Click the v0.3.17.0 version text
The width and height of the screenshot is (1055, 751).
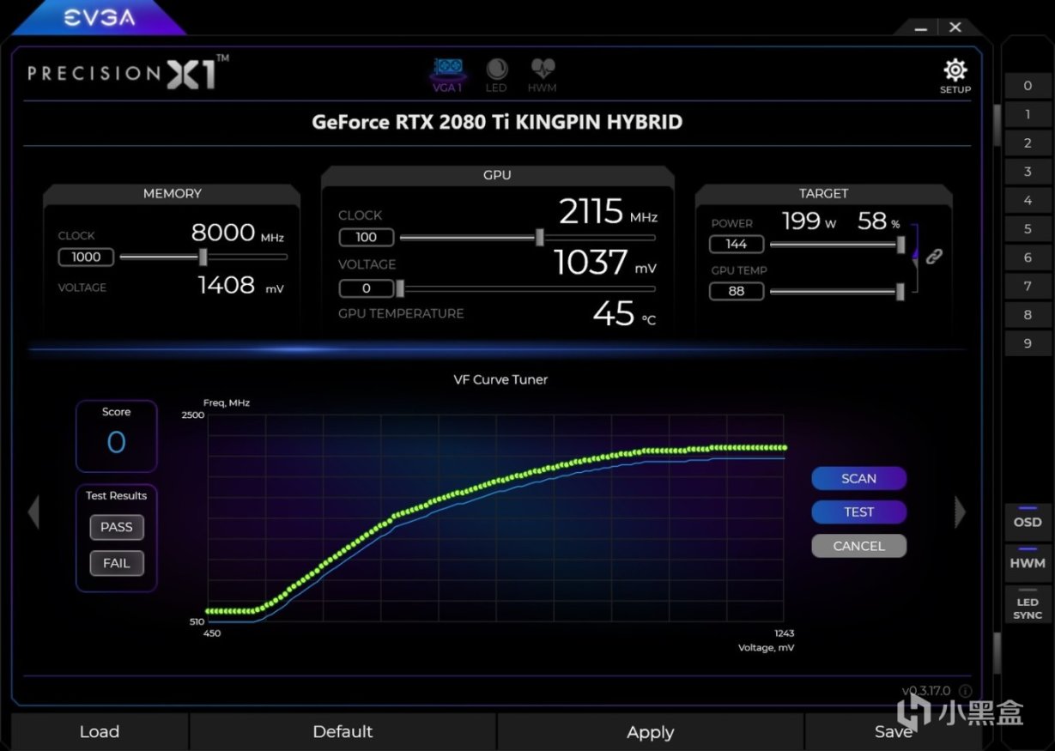(927, 690)
